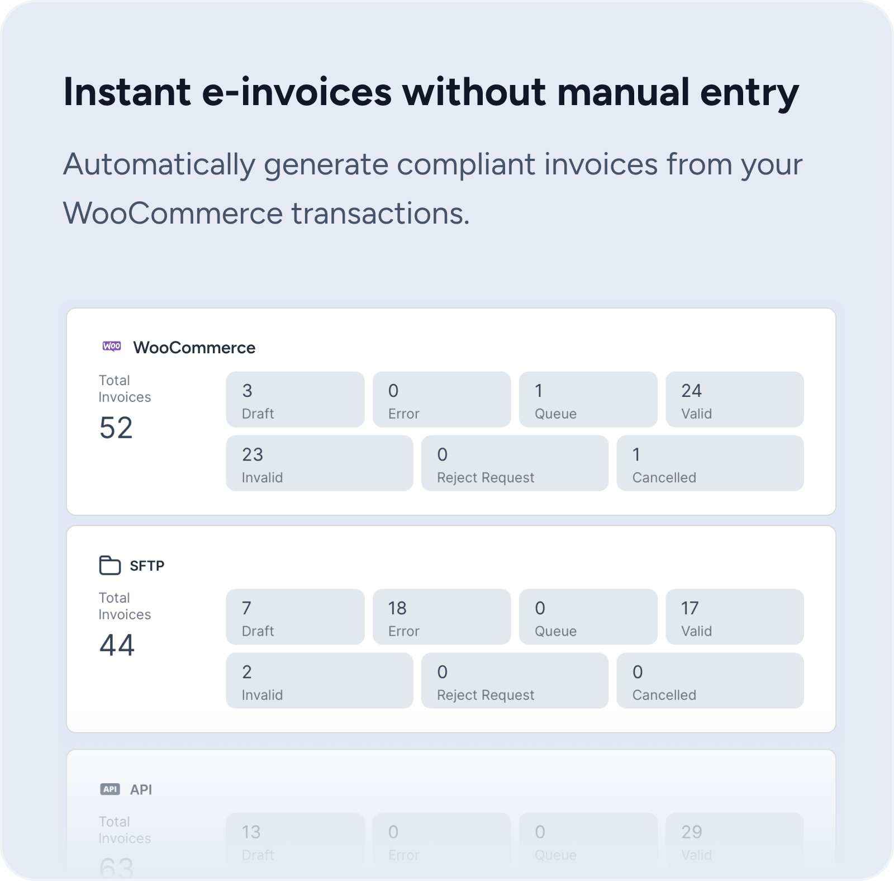This screenshot has height=881, width=894.
Task: Click the WooCommerce logo icon
Action: 112,347
